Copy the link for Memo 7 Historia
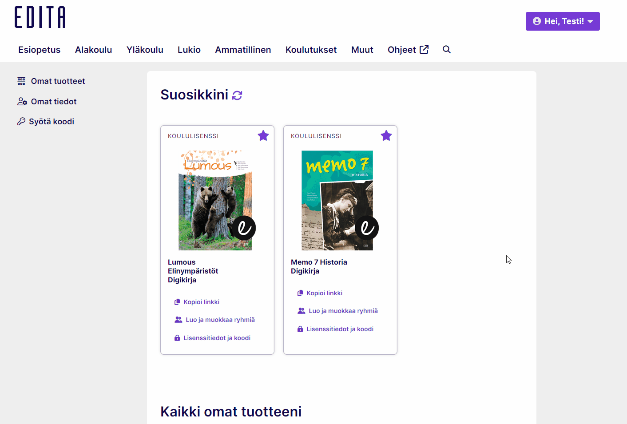The height and width of the screenshot is (424, 627). click(320, 293)
